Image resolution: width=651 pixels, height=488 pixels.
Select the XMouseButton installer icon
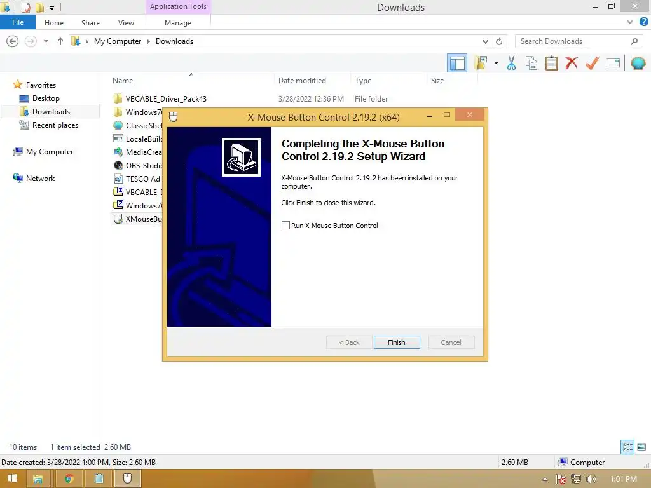(118, 219)
